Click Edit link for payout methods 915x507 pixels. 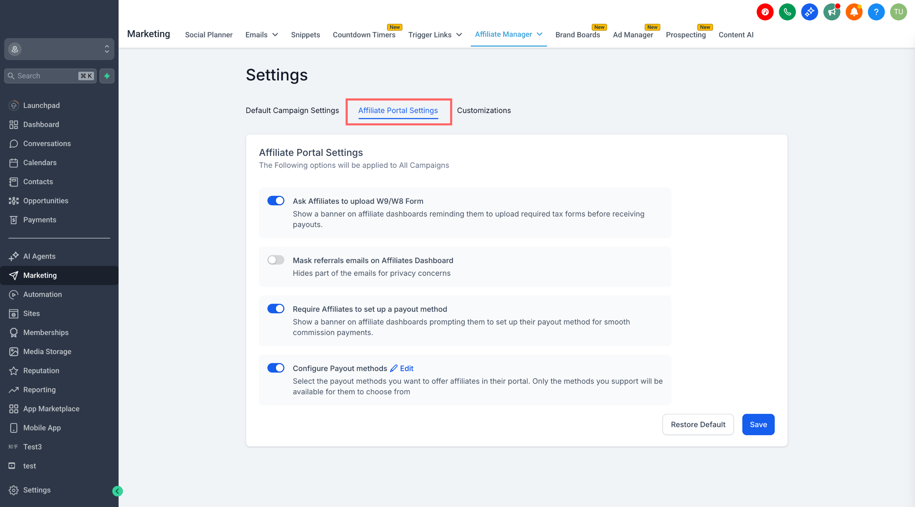[x=406, y=368]
